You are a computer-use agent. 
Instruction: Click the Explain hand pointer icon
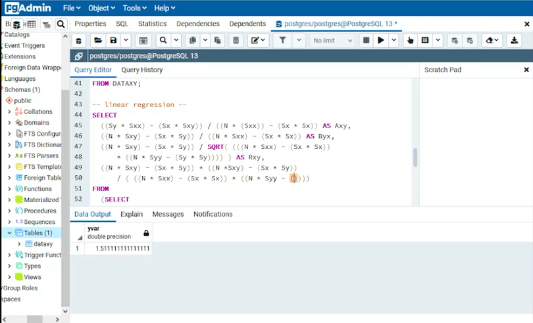(411, 41)
